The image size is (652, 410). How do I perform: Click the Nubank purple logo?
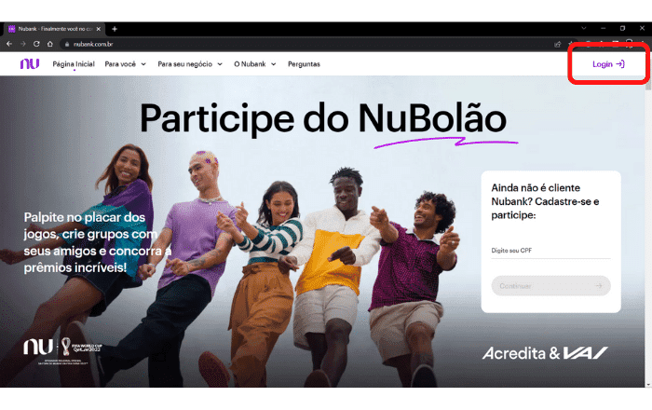coord(30,63)
